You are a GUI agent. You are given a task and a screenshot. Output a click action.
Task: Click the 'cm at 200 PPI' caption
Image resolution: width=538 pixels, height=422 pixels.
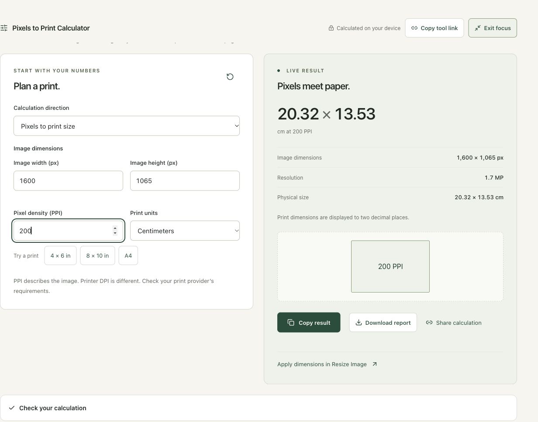click(x=295, y=131)
